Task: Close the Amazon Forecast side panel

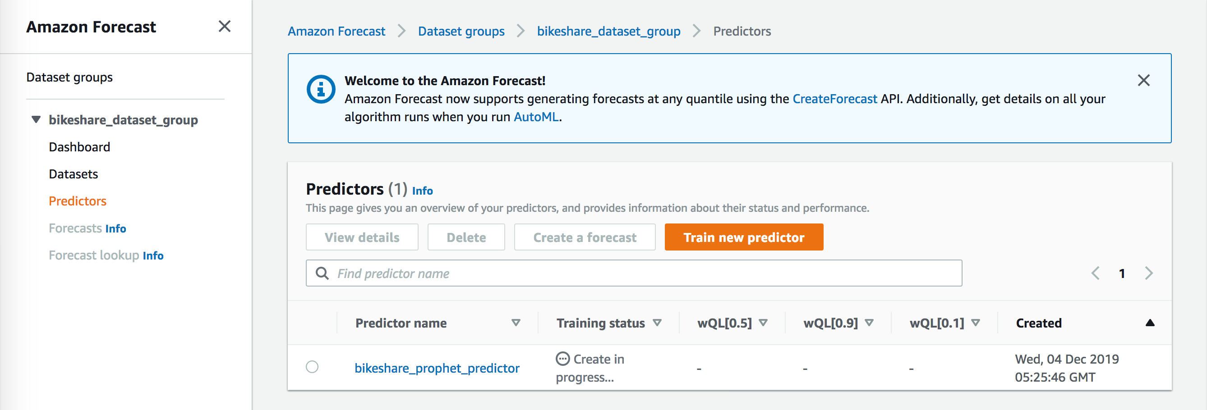Action: 225,26
